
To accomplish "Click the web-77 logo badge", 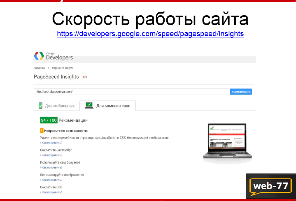I will tap(271, 187).
